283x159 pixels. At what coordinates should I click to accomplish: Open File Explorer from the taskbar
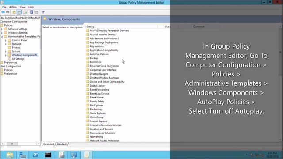(x=10, y=155)
